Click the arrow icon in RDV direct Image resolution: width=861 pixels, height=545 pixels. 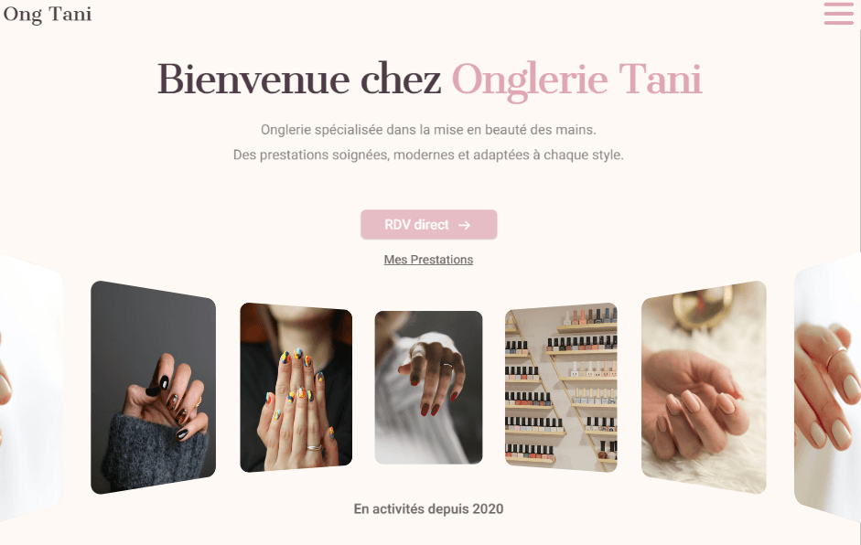465,225
